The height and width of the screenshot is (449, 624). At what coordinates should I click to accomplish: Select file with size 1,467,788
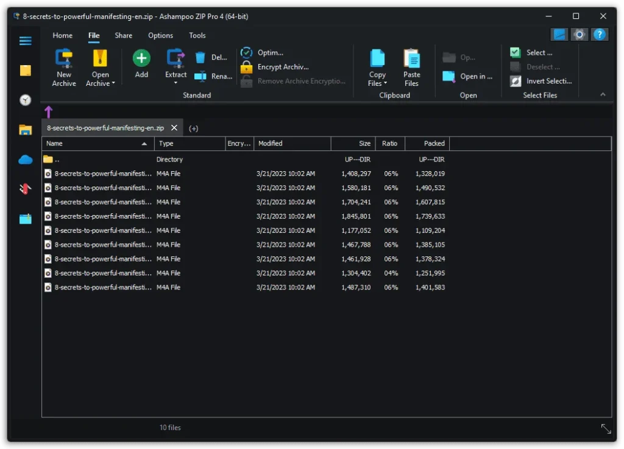246,244
